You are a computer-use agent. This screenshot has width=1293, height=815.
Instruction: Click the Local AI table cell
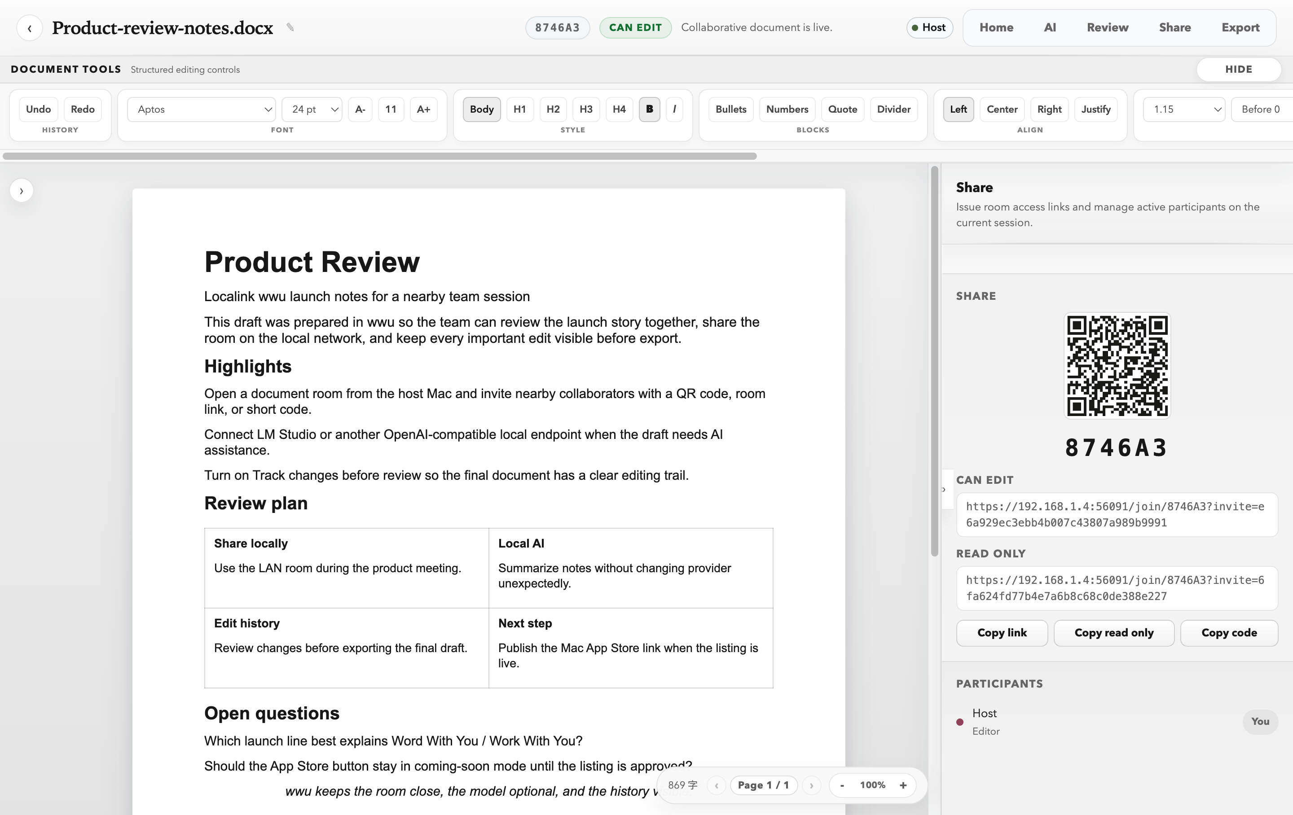(x=631, y=568)
